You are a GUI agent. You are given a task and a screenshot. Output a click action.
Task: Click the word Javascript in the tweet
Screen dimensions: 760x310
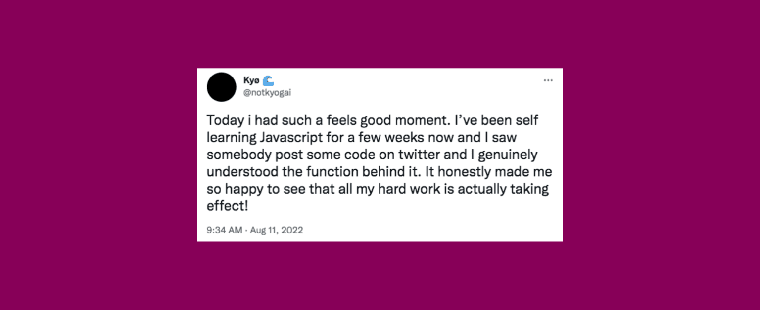coord(291,137)
